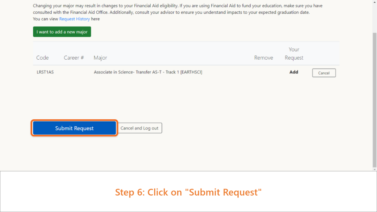Viewport: 377px width, 212px height.
Task: Click the vertical scrollbar thumb
Action: click(375, 100)
